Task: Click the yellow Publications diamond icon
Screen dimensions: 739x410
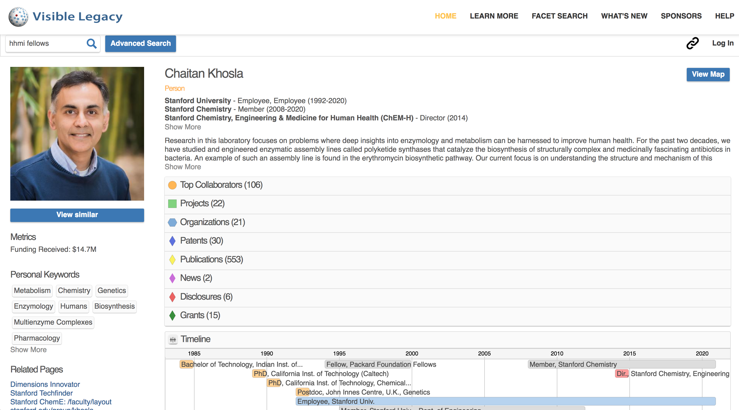Action: click(x=172, y=260)
